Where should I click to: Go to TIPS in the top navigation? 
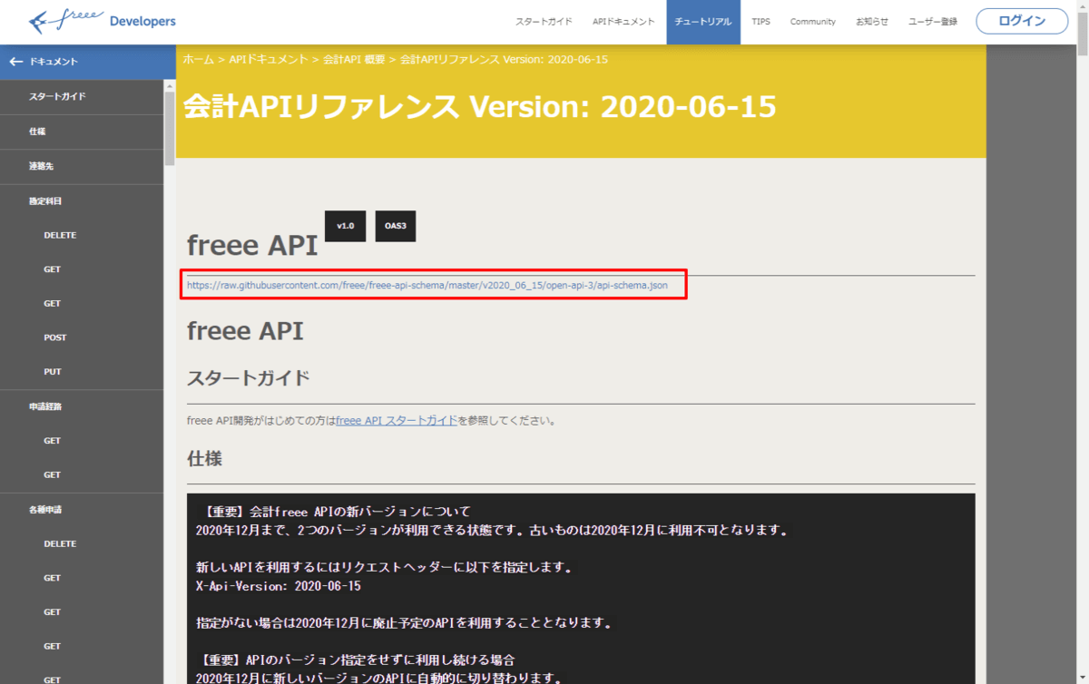(760, 22)
